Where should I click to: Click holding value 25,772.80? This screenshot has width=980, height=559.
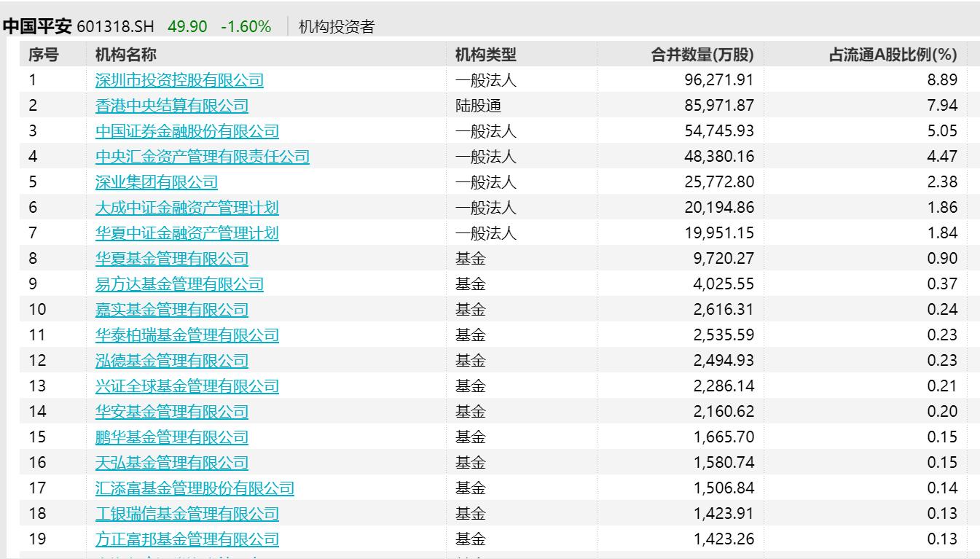[718, 182]
